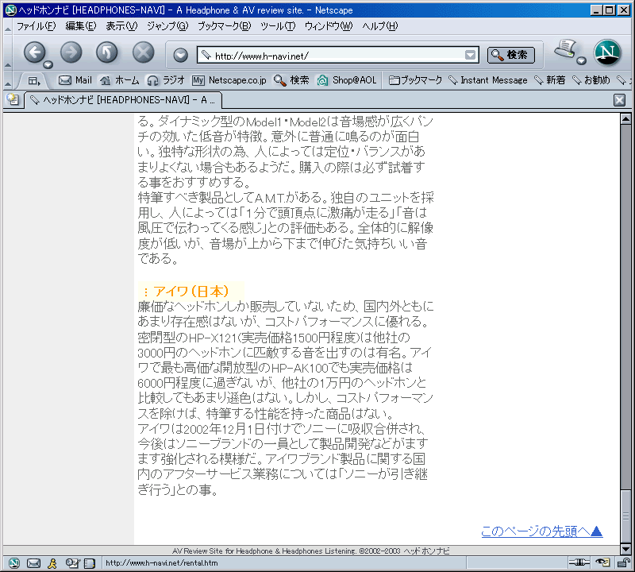Select the ヘッドホンナビ [HEADPHONES-NAVI] tab

(123, 100)
